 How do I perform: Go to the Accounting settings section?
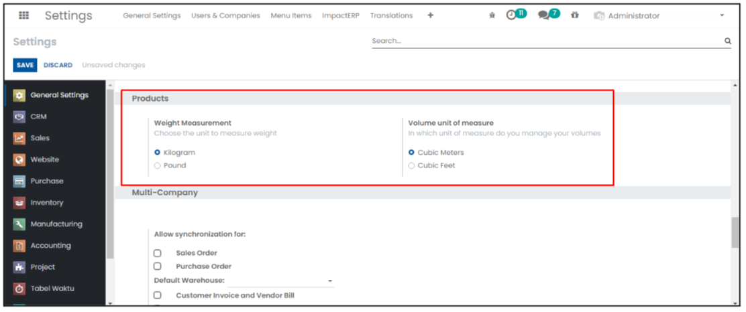click(51, 246)
